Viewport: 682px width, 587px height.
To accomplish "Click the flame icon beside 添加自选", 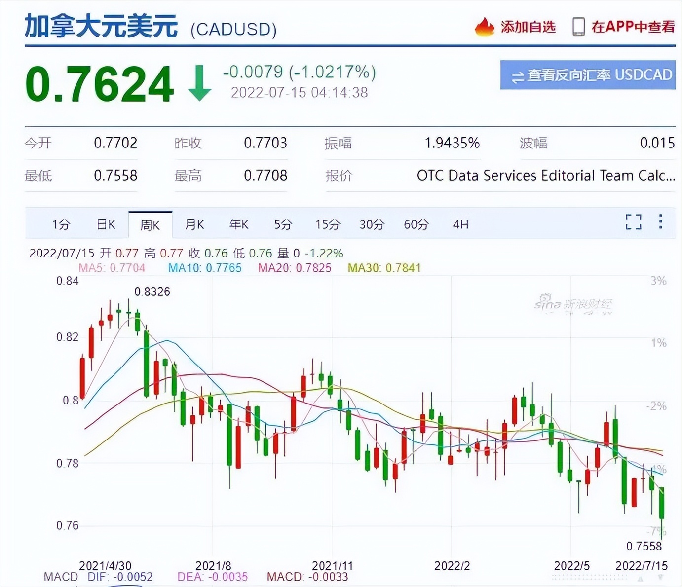I will click(x=484, y=27).
